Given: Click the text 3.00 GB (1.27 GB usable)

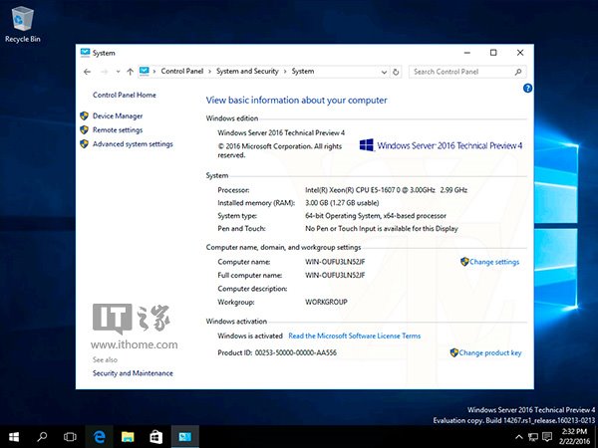Looking at the screenshot, I should point(342,203).
